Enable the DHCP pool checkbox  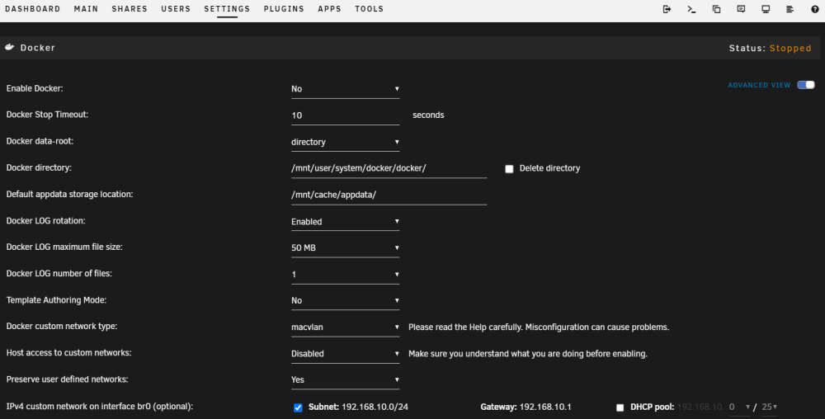[x=620, y=407]
